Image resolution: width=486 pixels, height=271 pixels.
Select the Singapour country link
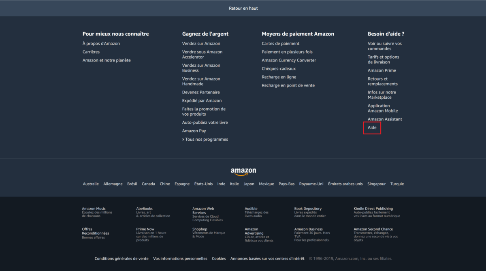(377, 184)
